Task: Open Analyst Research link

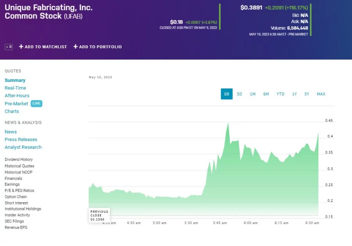Action: click(x=23, y=147)
